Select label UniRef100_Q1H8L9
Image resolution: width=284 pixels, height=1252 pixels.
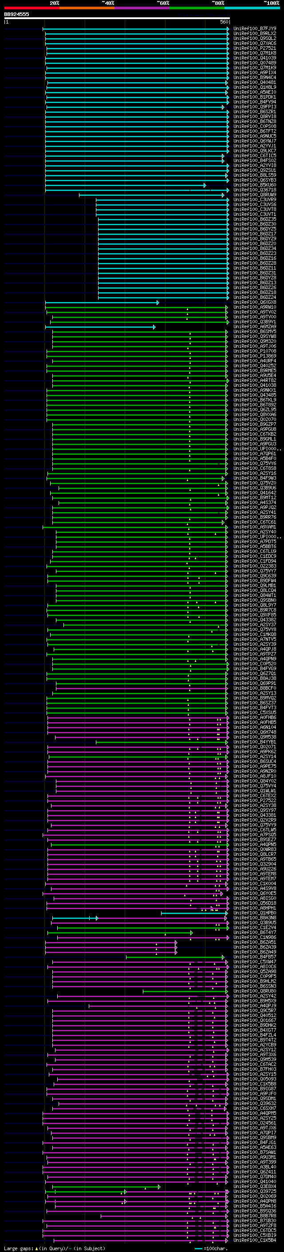255,87
